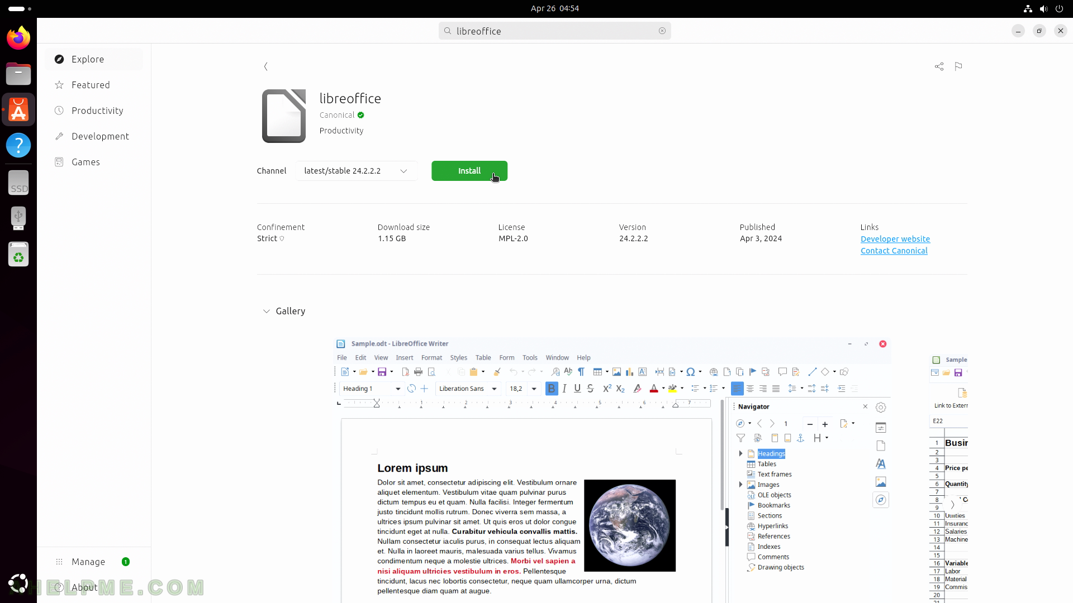Open the Channel latest/stable 24.2.2.2 dropdown
Image resolution: width=1073 pixels, height=603 pixels.
point(356,171)
